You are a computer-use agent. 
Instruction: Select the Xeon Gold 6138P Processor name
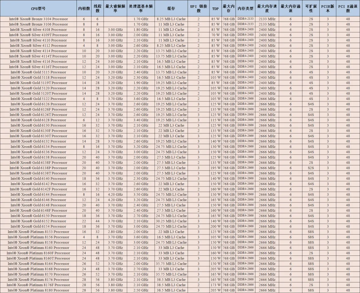(38, 168)
